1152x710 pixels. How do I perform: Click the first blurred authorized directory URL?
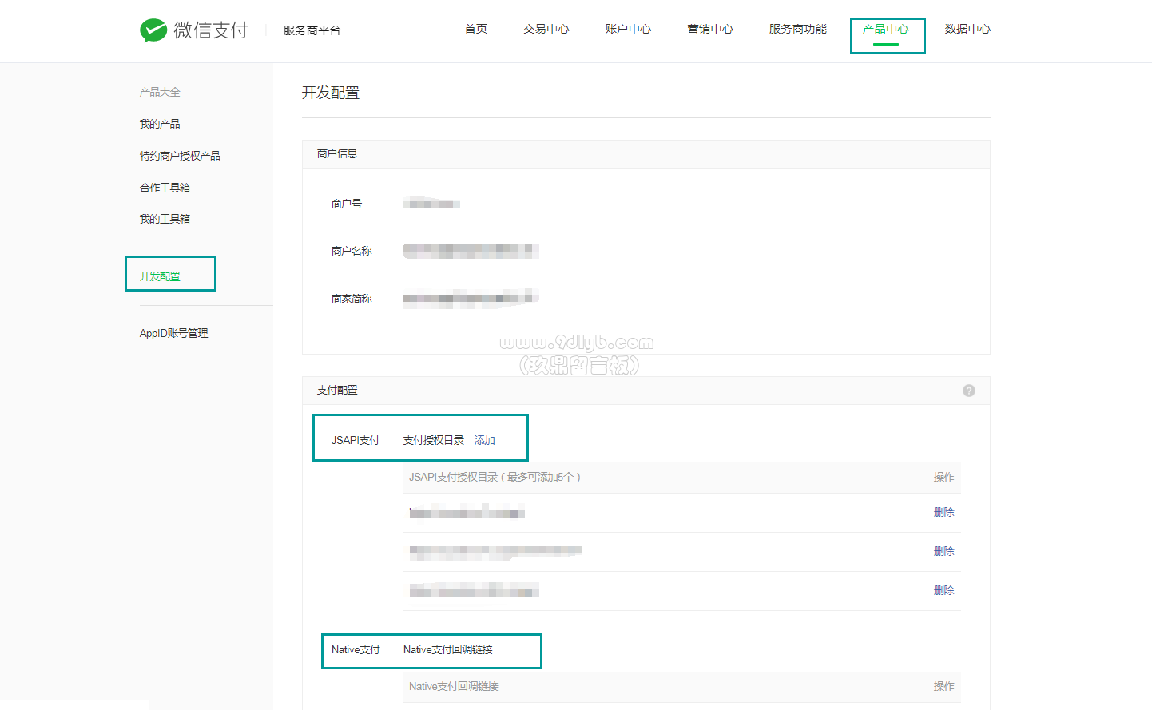tap(467, 512)
